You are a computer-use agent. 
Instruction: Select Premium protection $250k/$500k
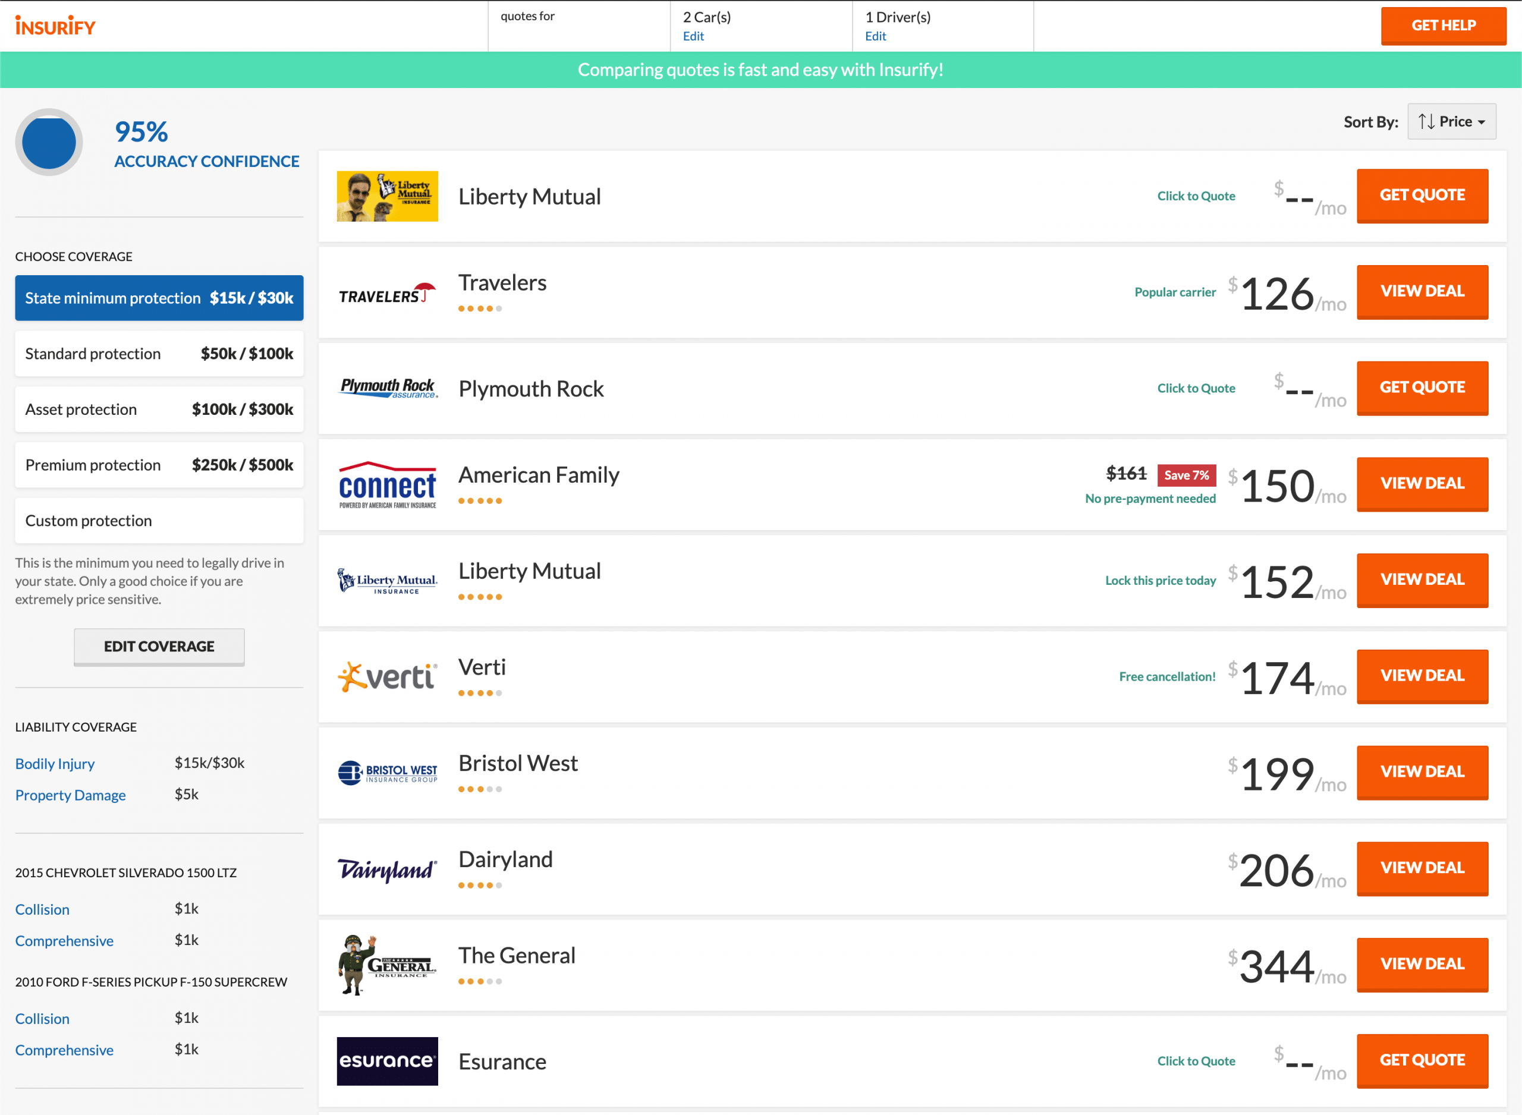click(x=158, y=464)
